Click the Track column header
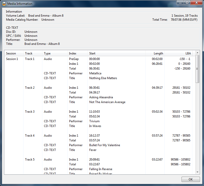 point(28,53)
